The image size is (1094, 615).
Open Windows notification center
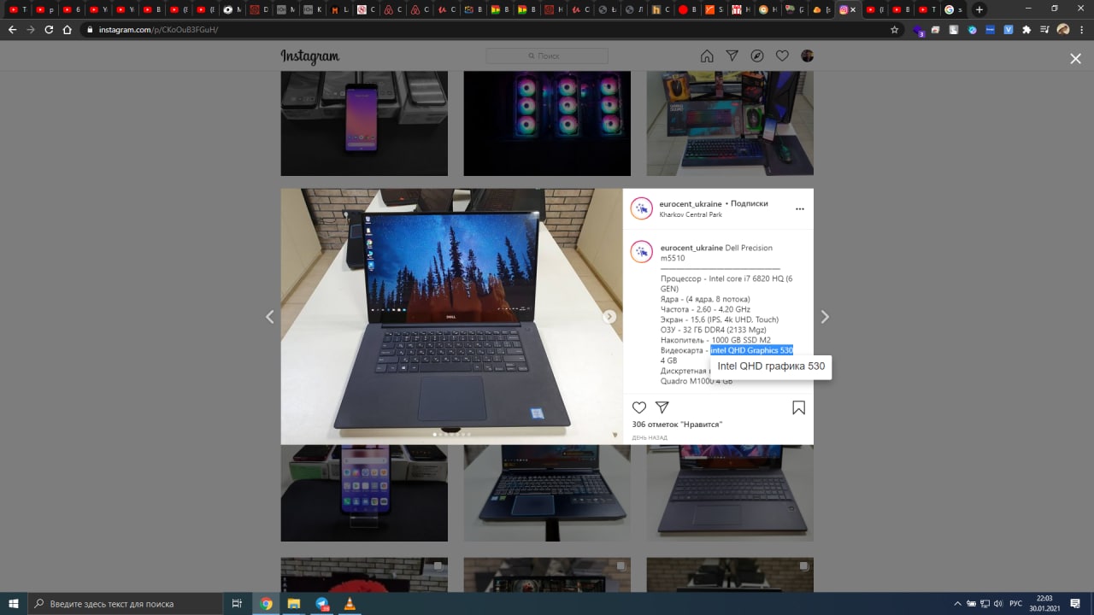[x=1075, y=604]
